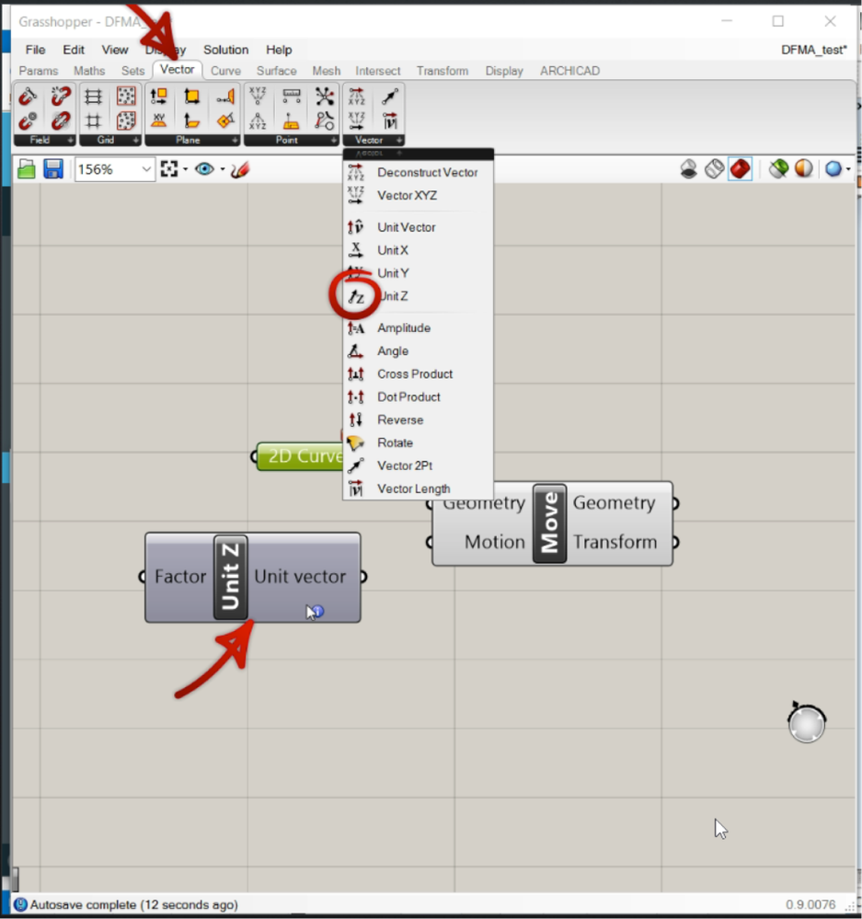Click the Vector Length icon in the ribbon Vector group
Screen dimensions: 862x919
coord(390,121)
